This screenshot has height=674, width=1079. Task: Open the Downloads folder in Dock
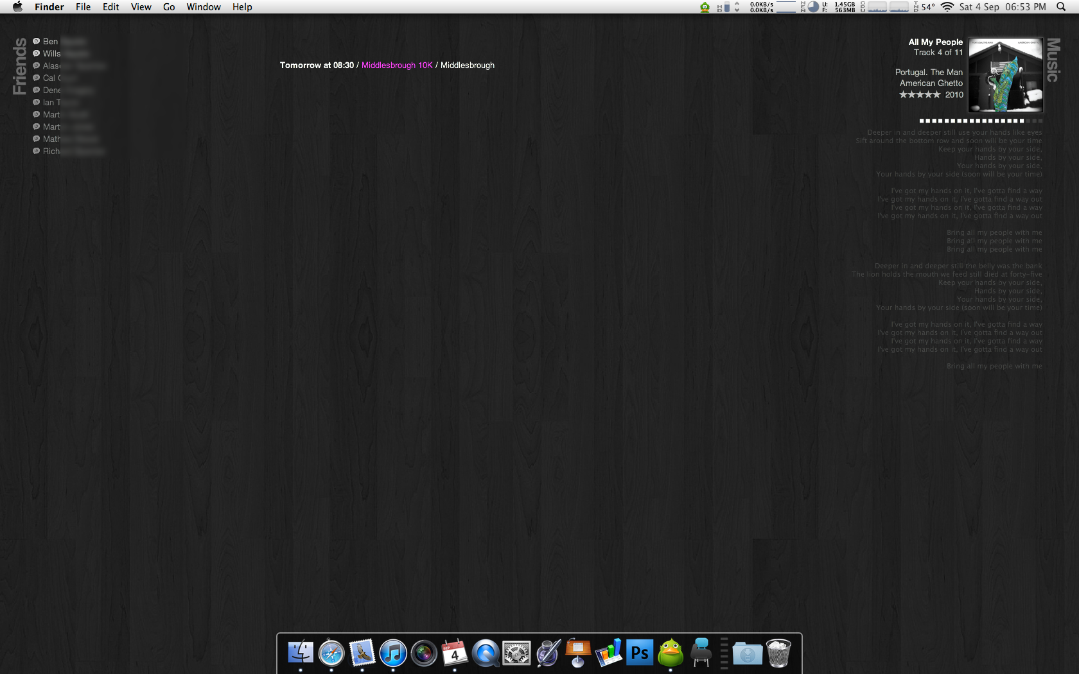748,653
